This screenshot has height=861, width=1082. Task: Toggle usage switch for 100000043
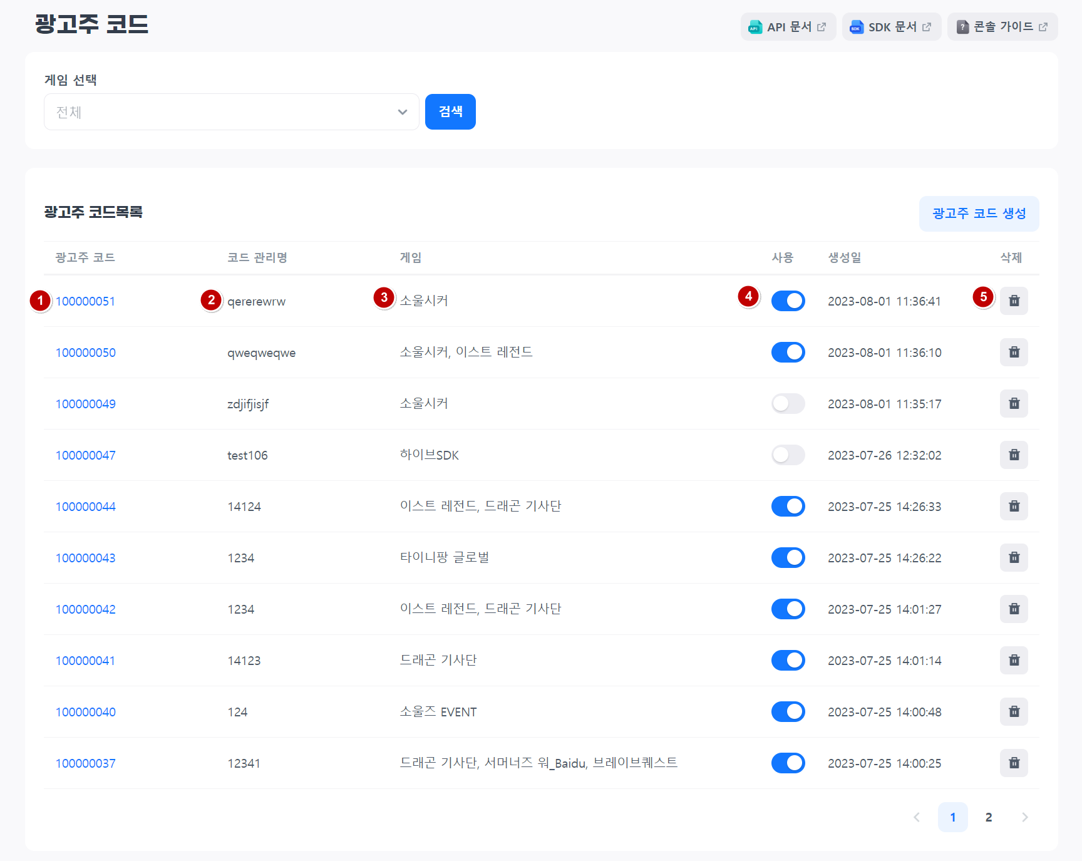click(x=788, y=558)
